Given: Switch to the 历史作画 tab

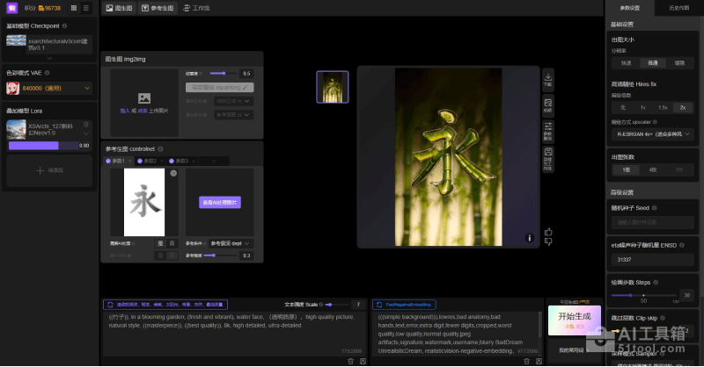Looking at the screenshot, I should (x=678, y=7).
